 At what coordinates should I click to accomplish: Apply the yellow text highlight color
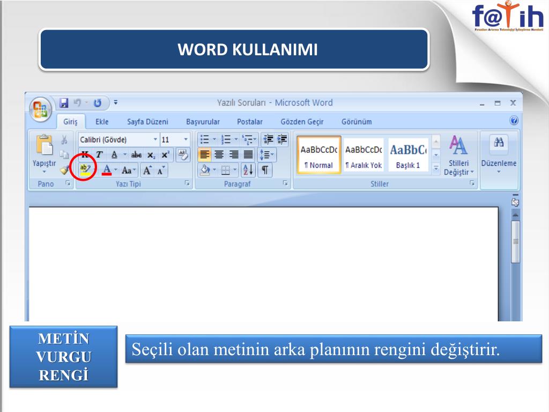click(x=85, y=170)
